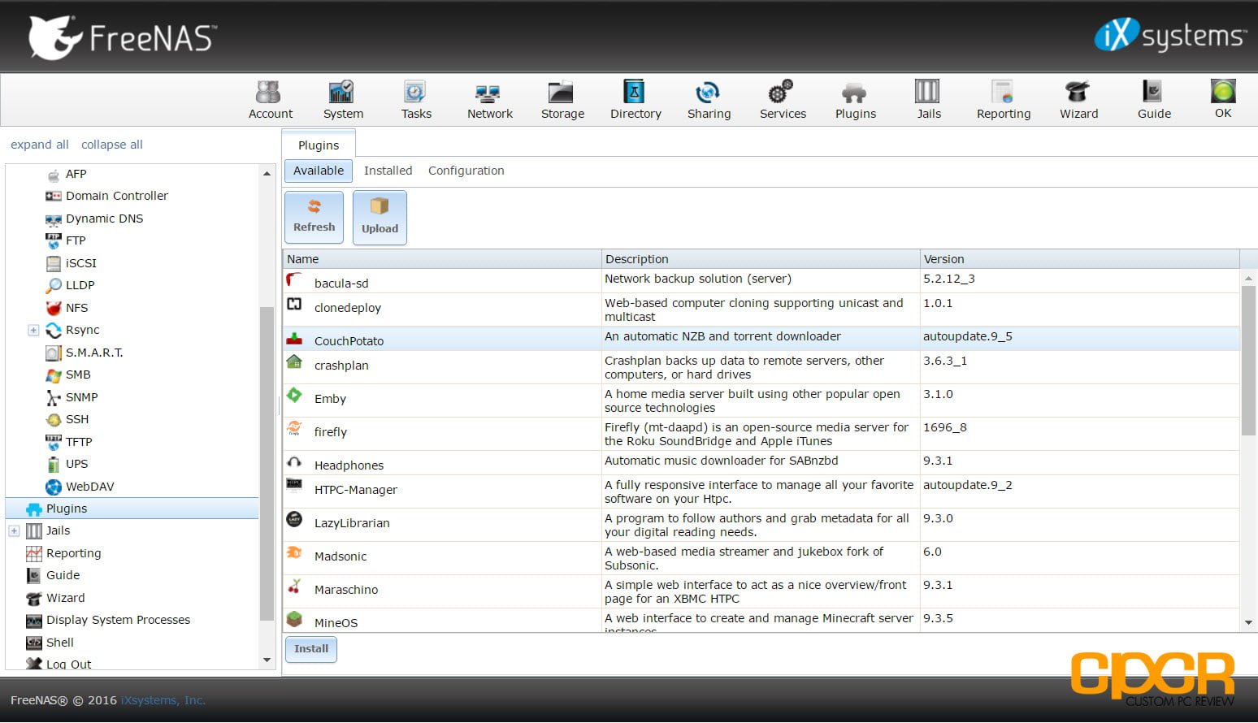
Task: Open the Directory toolbar icon
Action: point(636,100)
